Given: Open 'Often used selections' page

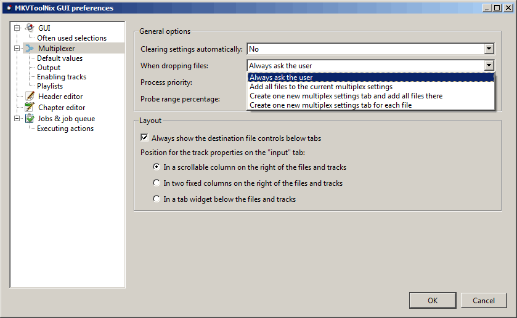Looking at the screenshot, I should pyautogui.click(x=71, y=38).
